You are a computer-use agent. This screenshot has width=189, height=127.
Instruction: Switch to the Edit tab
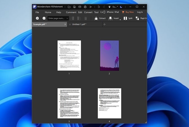[80, 12]
